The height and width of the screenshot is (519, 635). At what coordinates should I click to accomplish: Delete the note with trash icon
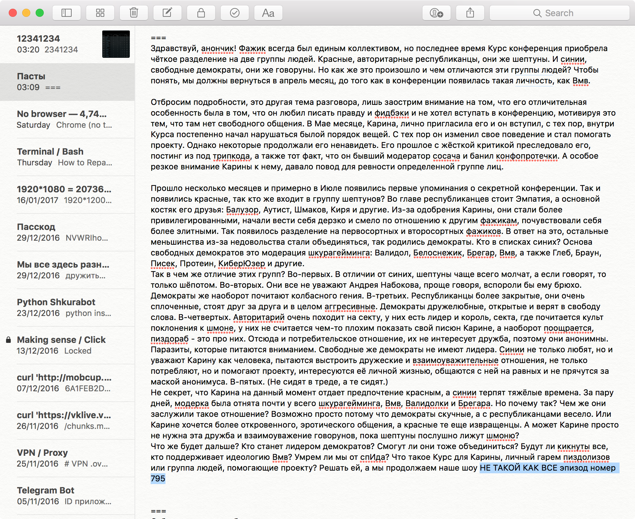134,13
